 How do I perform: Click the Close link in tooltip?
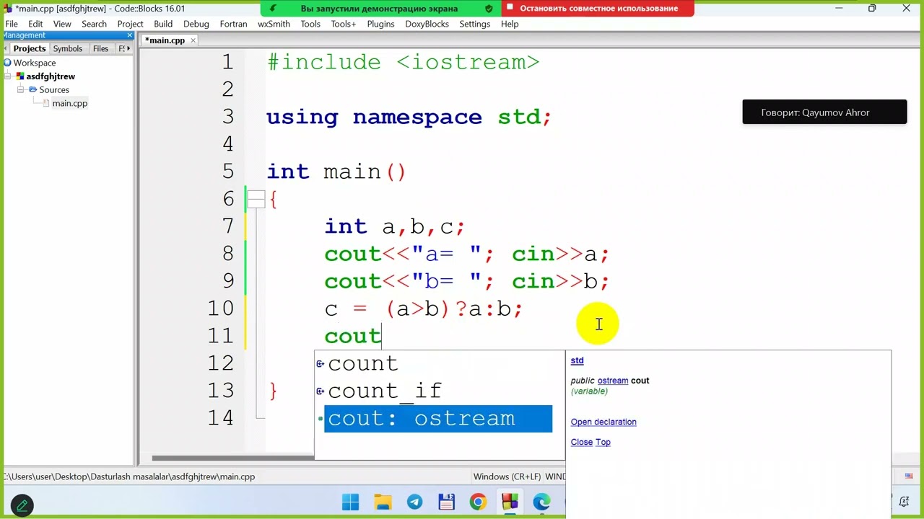click(x=581, y=443)
